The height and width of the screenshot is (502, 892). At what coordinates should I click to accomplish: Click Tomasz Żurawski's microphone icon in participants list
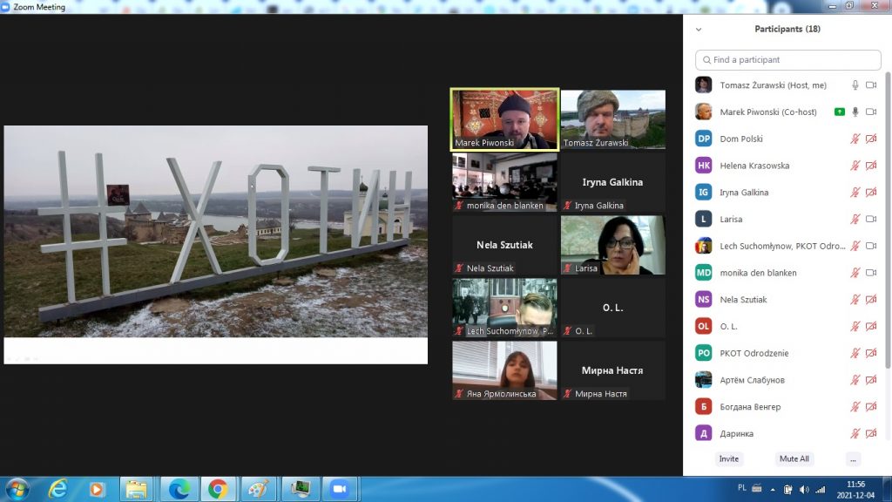pyautogui.click(x=855, y=85)
